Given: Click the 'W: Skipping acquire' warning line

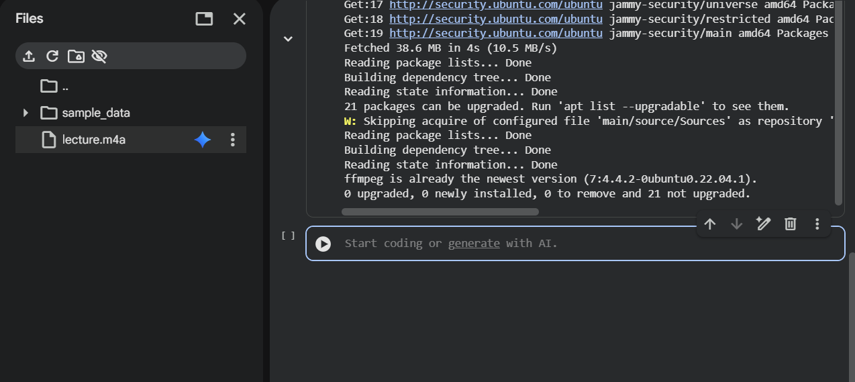Looking at the screenshot, I should tap(589, 121).
